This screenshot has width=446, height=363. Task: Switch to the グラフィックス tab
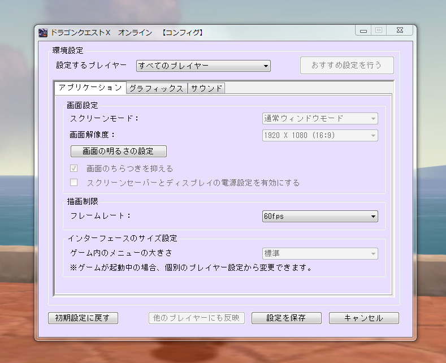pyautogui.click(x=156, y=88)
